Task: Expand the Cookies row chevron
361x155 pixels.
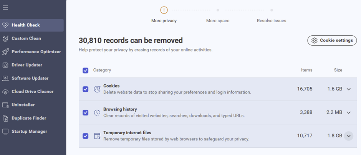Action: click(x=349, y=89)
